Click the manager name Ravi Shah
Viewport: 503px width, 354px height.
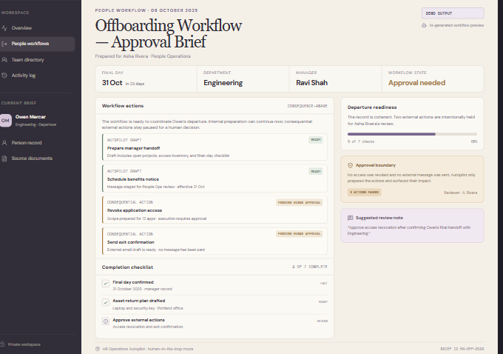tap(312, 83)
